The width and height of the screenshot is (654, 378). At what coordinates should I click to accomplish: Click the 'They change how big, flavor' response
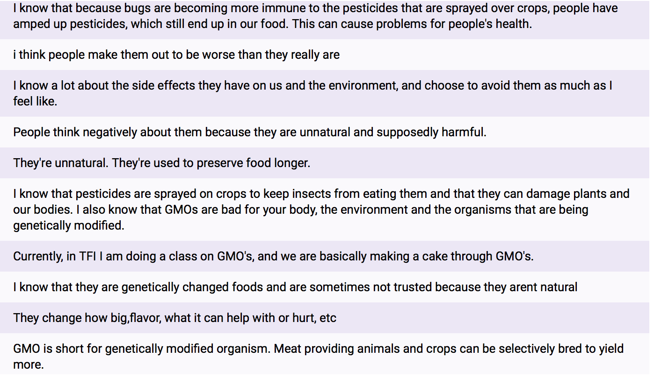tap(174, 318)
